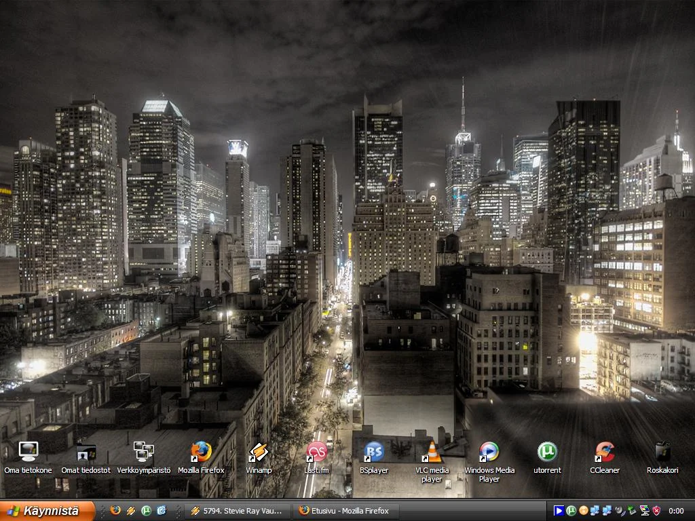The height and width of the screenshot is (521, 695).
Task: Switch to the Stevie Ray Vaughan Winamp taskbar button
Action: [237, 511]
